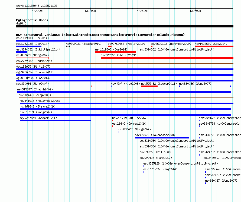Open variant nsv509931 (Teague2010) label
The width and height of the screenshot is (241, 202).
84,44
